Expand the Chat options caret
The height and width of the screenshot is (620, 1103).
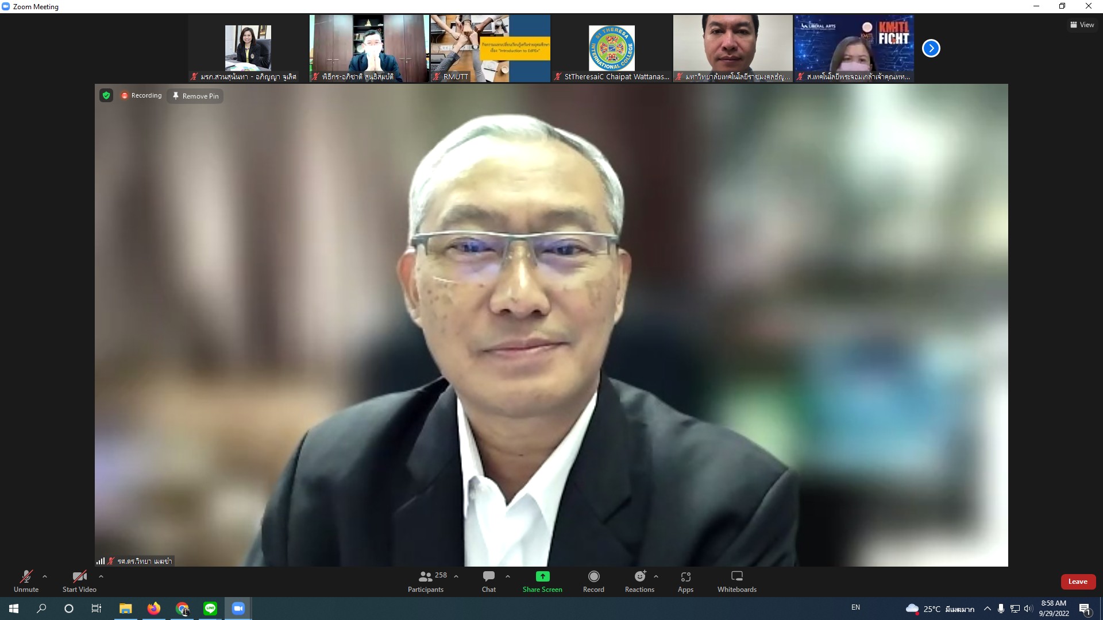coord(508,576)
